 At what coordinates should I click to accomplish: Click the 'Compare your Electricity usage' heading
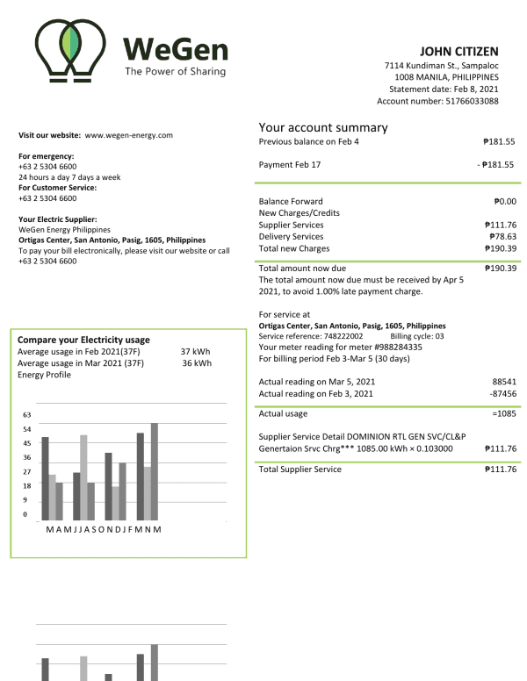tap(83, 340)
